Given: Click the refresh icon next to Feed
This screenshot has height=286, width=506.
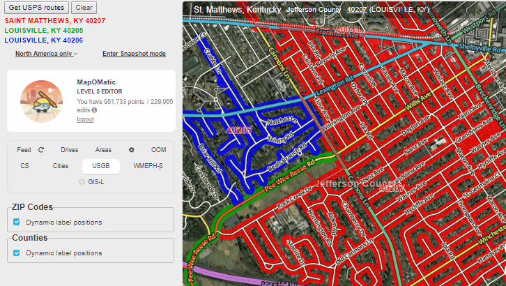Looking at the screenshot, I should click(x=41, y=150).
